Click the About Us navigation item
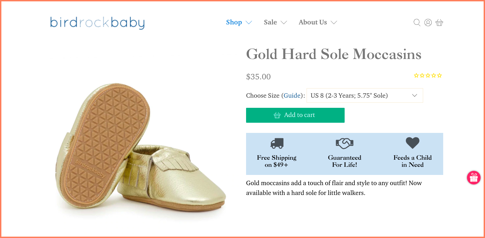The height and width of the screenshot is (238, 485). click(313, 22)
